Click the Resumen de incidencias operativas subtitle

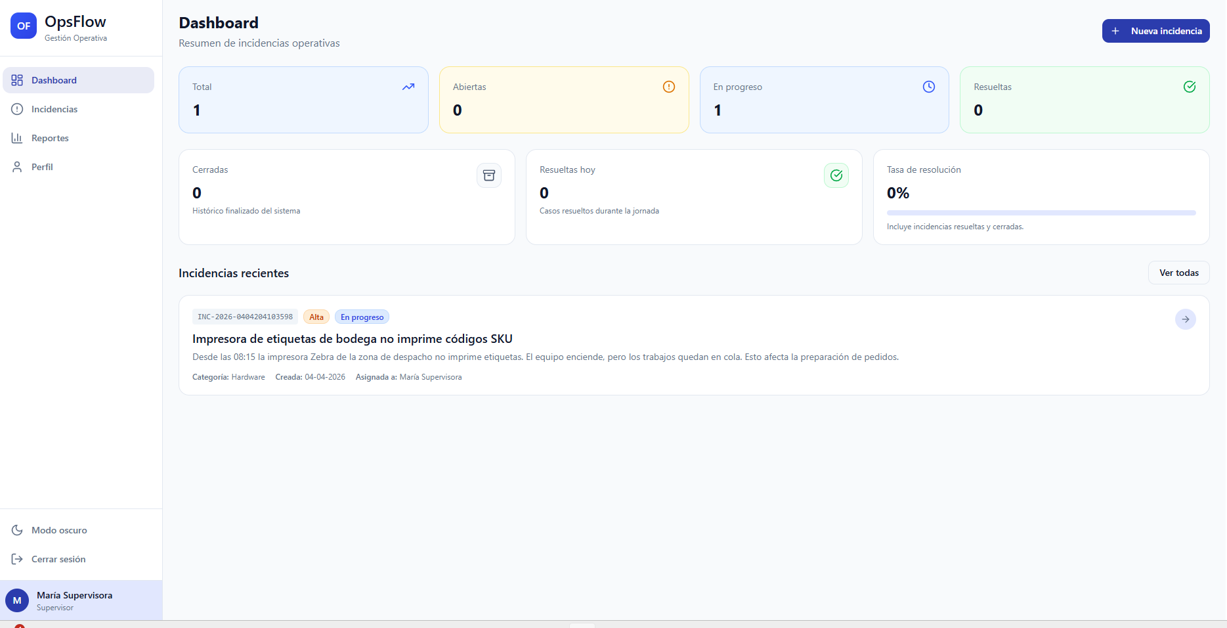pyautogui.click(x=259, y=43)
